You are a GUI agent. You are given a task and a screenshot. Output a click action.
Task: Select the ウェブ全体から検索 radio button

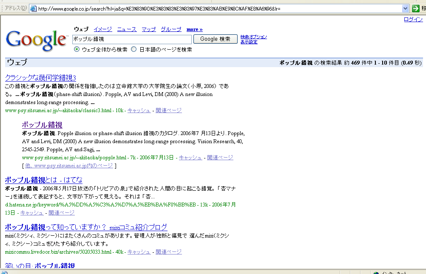[x=77, y=49]
